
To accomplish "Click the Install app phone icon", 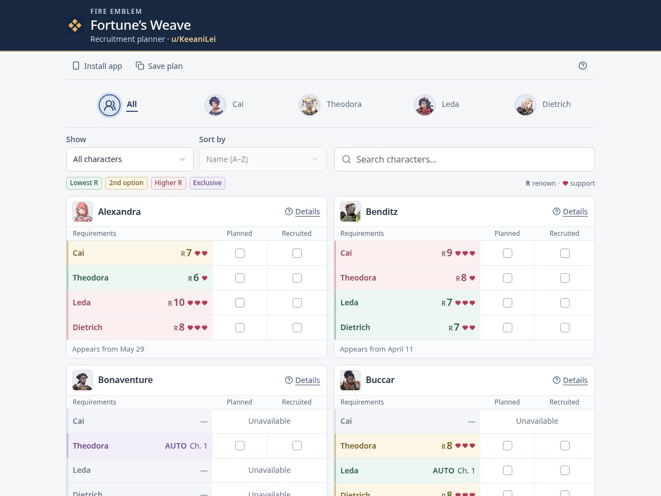I will click(x=76, y=66).
